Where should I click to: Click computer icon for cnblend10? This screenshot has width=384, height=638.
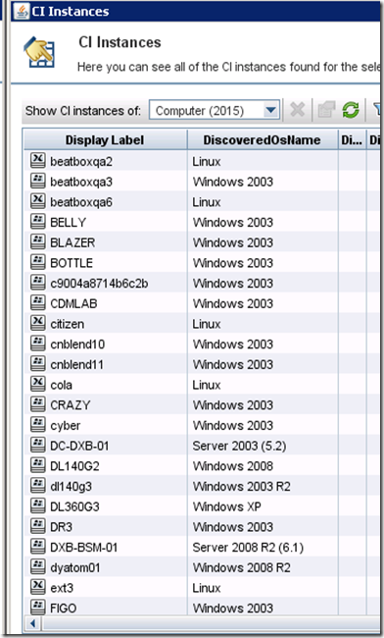tap(38, 344)
